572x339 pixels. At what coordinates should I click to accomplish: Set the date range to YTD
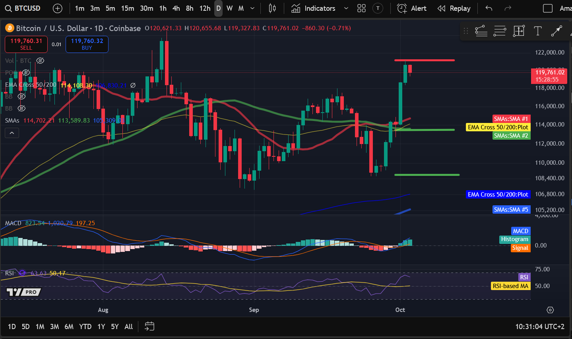[85, 327]
